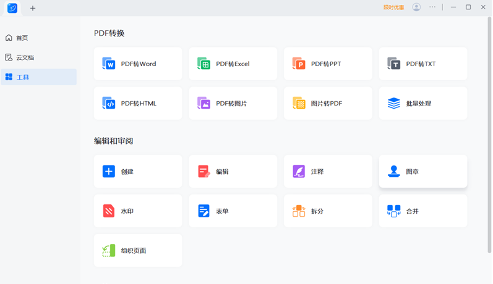The image size is (493, 284).
Task: Click the PDF转换 section heading
Action: pos(109,33)
